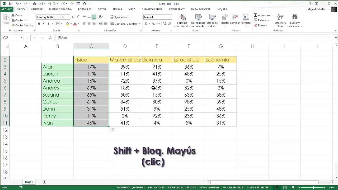
Task: Click the Autosuma sigma icon
Action: pos(256,15)
